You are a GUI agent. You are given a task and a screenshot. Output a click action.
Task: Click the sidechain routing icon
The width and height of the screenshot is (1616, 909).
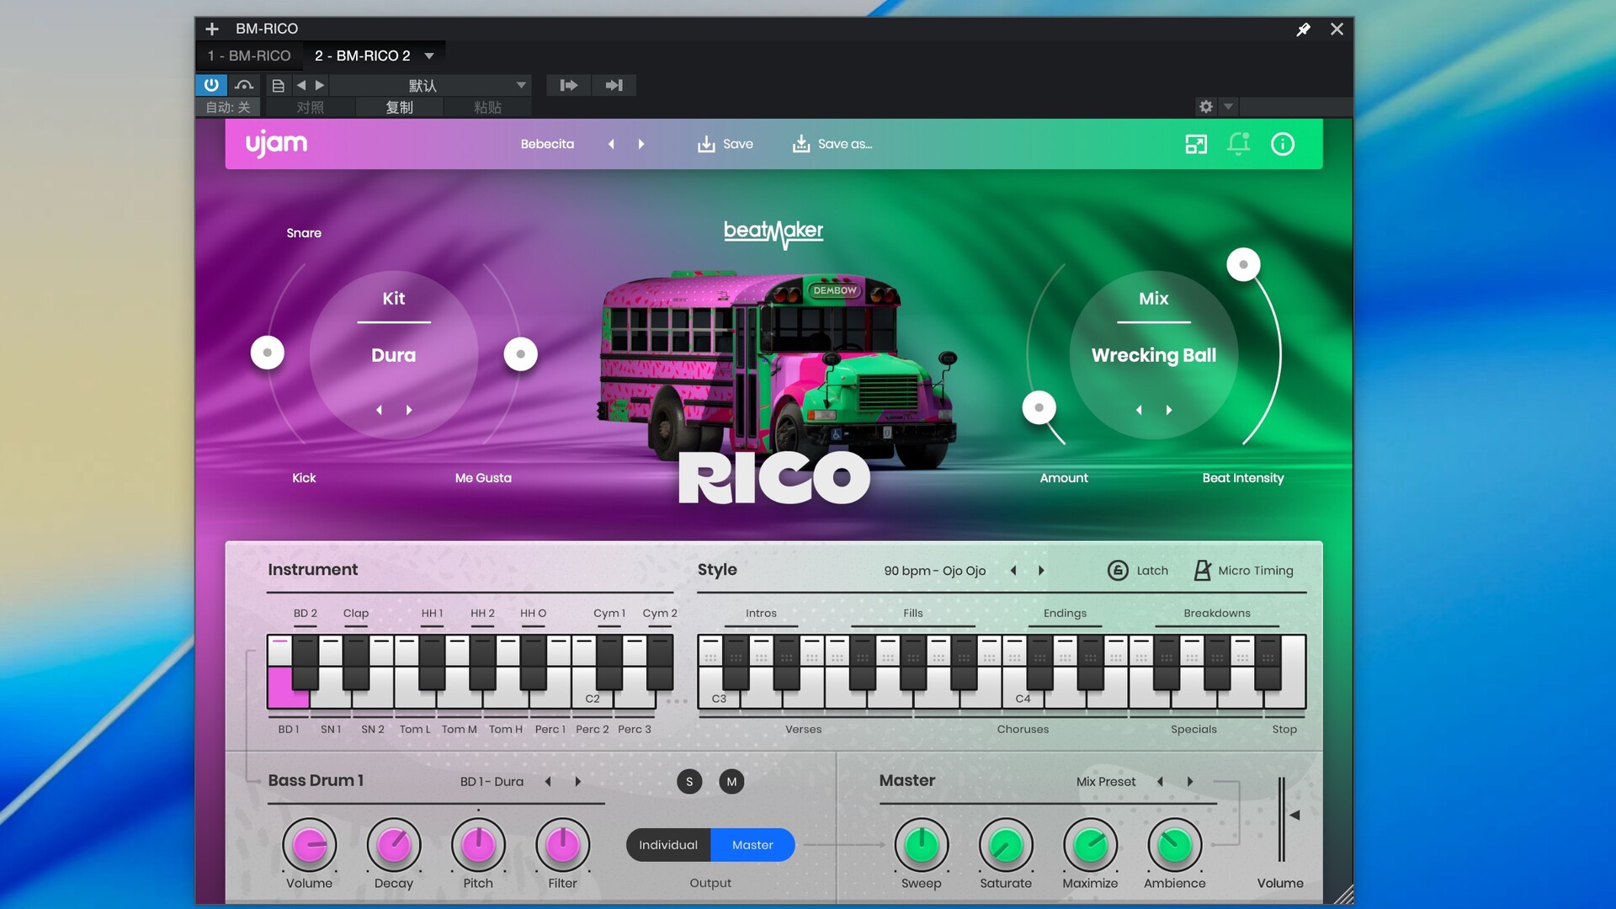point(244,85)
